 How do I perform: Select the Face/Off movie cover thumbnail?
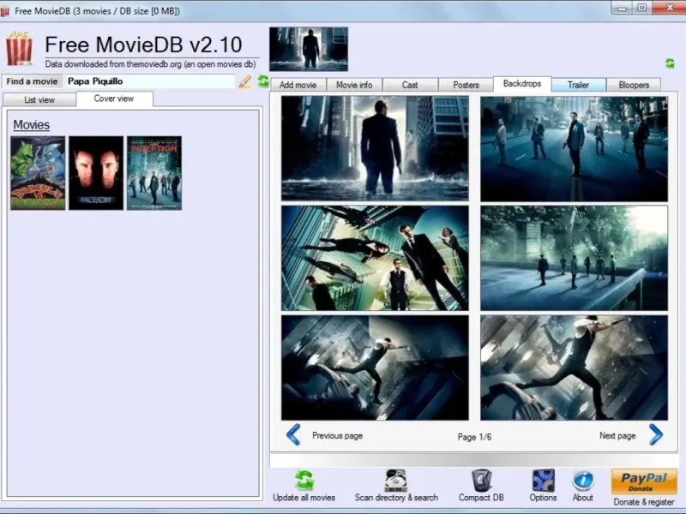click(96, 173)
